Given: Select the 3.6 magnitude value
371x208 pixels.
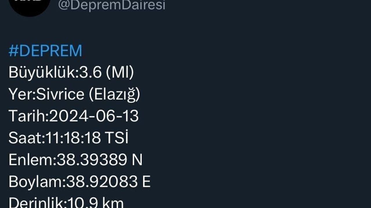Looking at the screenshot, I should coord(91,73).
